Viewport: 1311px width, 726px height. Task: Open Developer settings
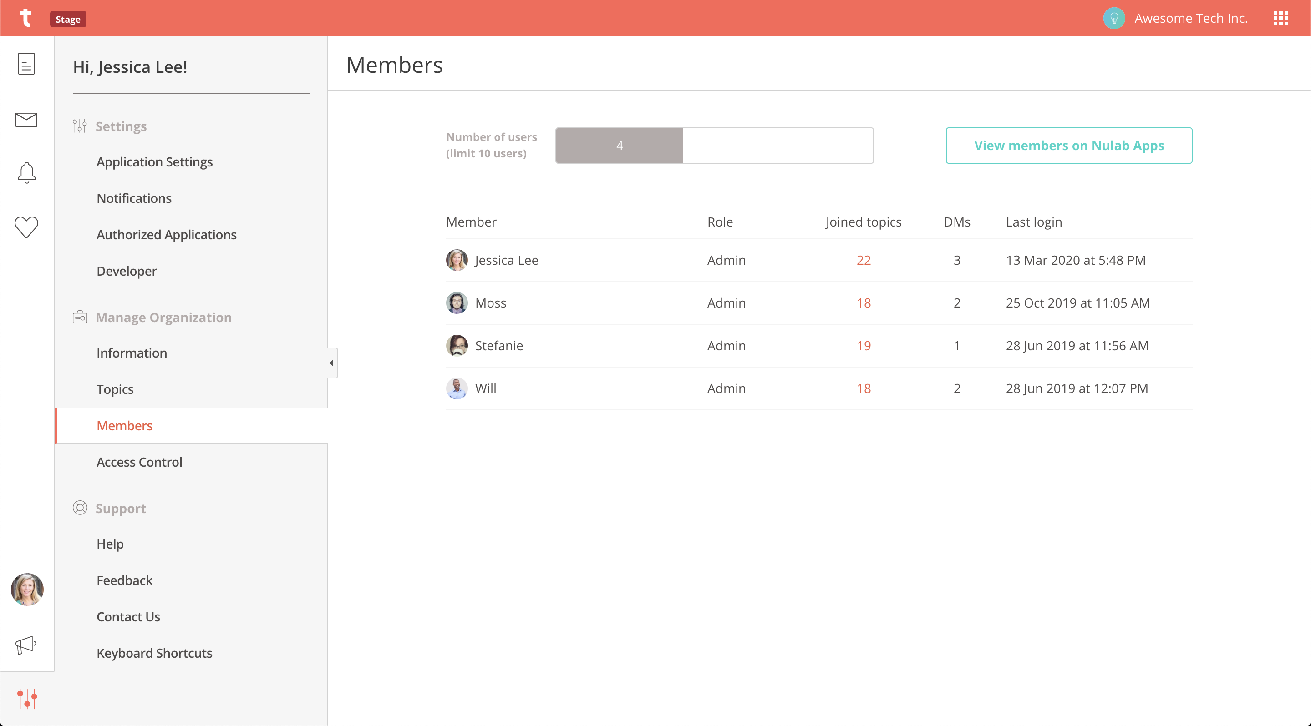tap(127, 271)
